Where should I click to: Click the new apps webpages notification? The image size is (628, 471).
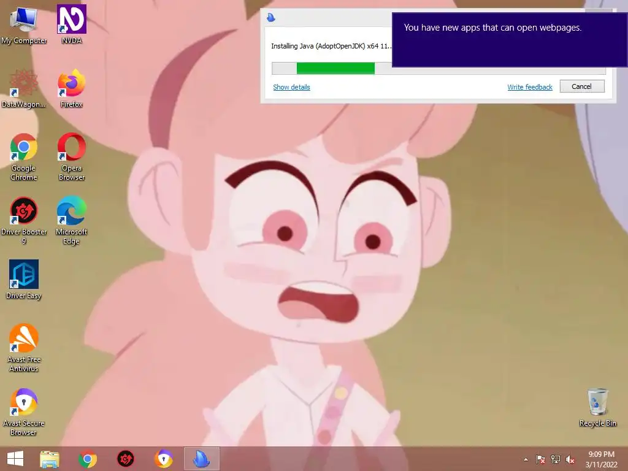(x=510, y=40)
